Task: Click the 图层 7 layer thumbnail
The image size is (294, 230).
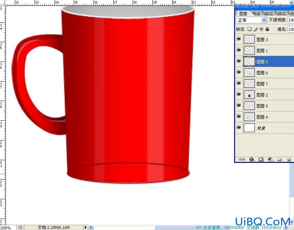Action: click(249, 84)
